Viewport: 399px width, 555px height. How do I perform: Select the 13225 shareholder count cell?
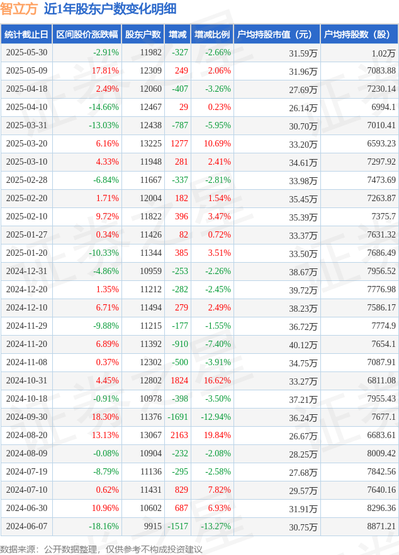[x=150, y=144]
